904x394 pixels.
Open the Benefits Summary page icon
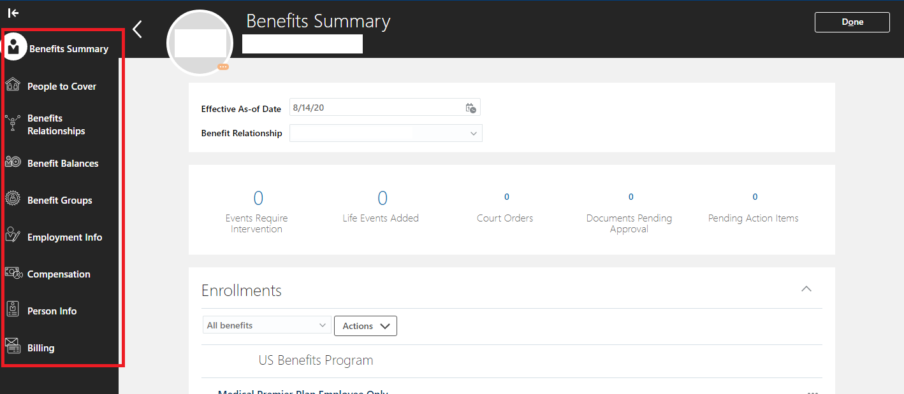click(15, 46)
